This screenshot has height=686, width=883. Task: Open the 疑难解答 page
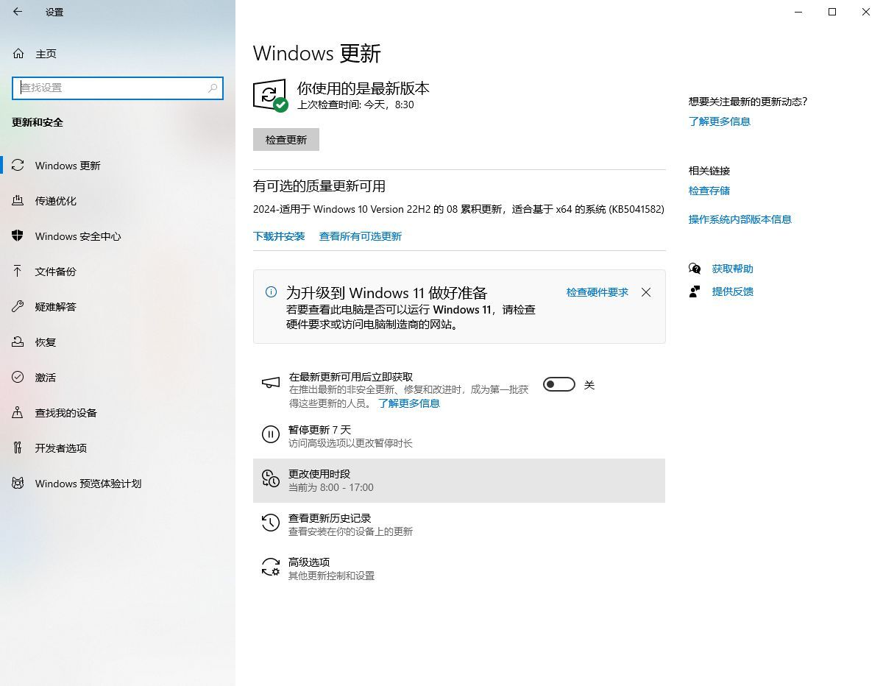click(118, 307)
